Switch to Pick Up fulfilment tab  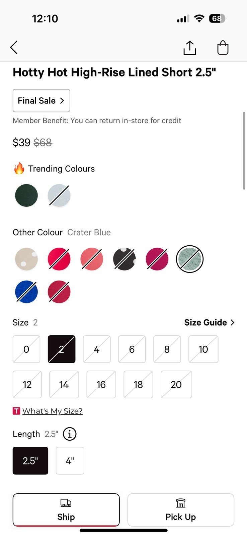click(x=181, y=510)
